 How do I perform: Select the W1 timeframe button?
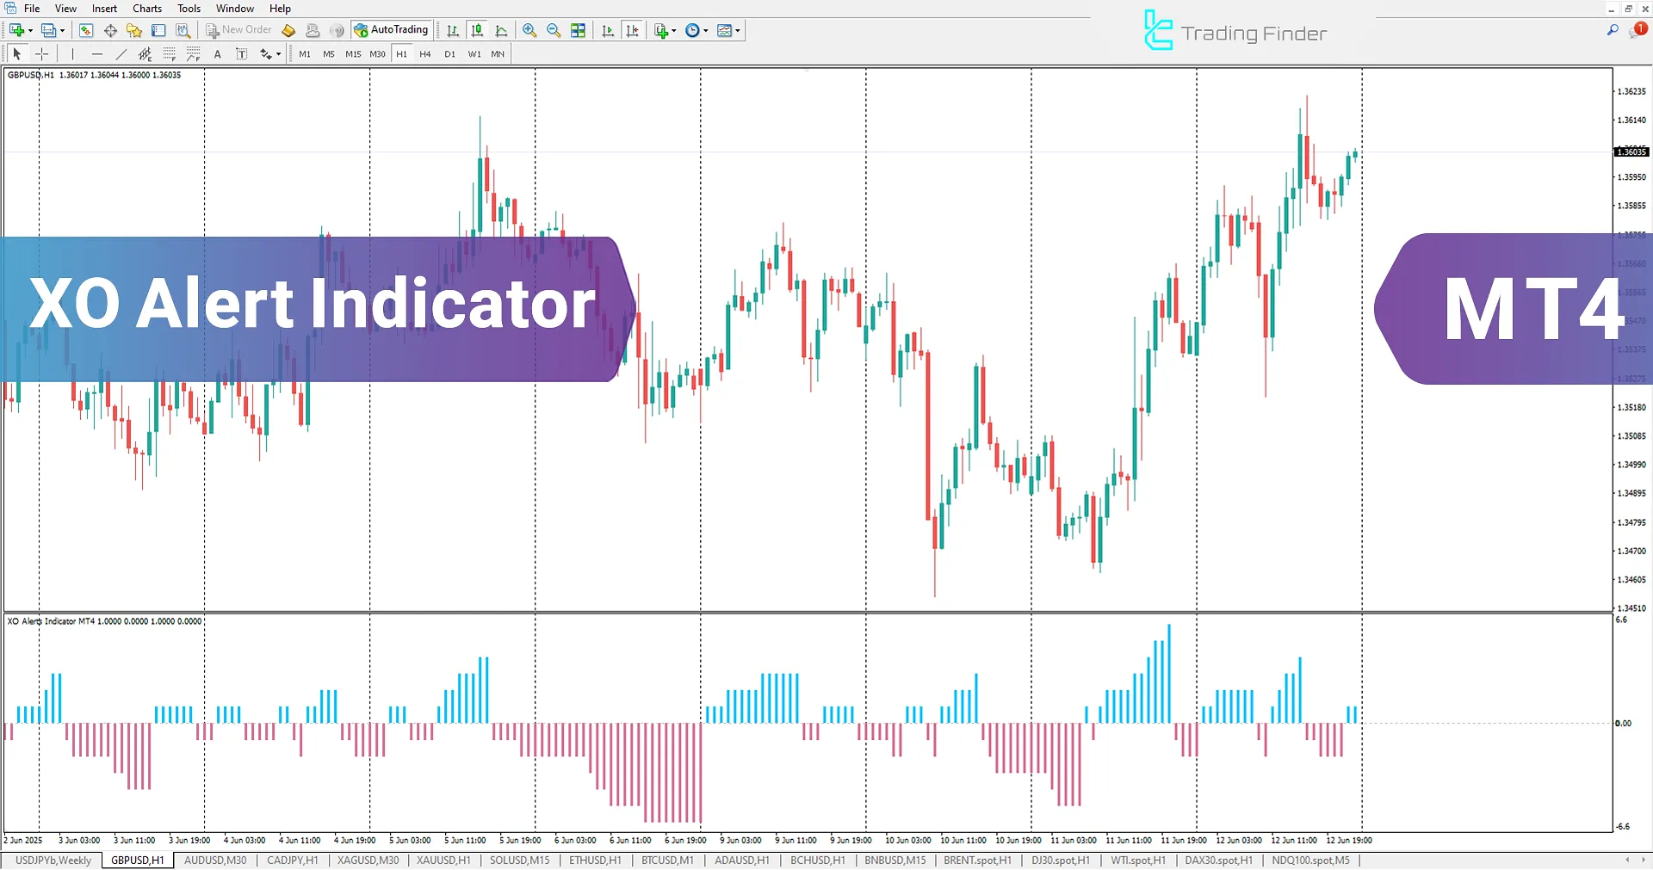pyautogui.click(x=474, y=54)
